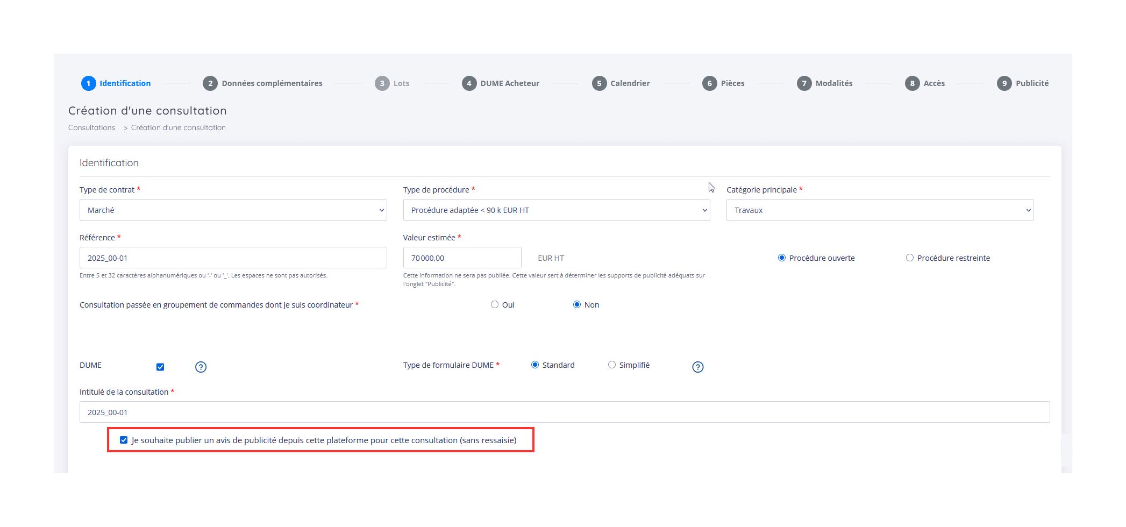Click the help icon next to DUME checkbox

201,367
